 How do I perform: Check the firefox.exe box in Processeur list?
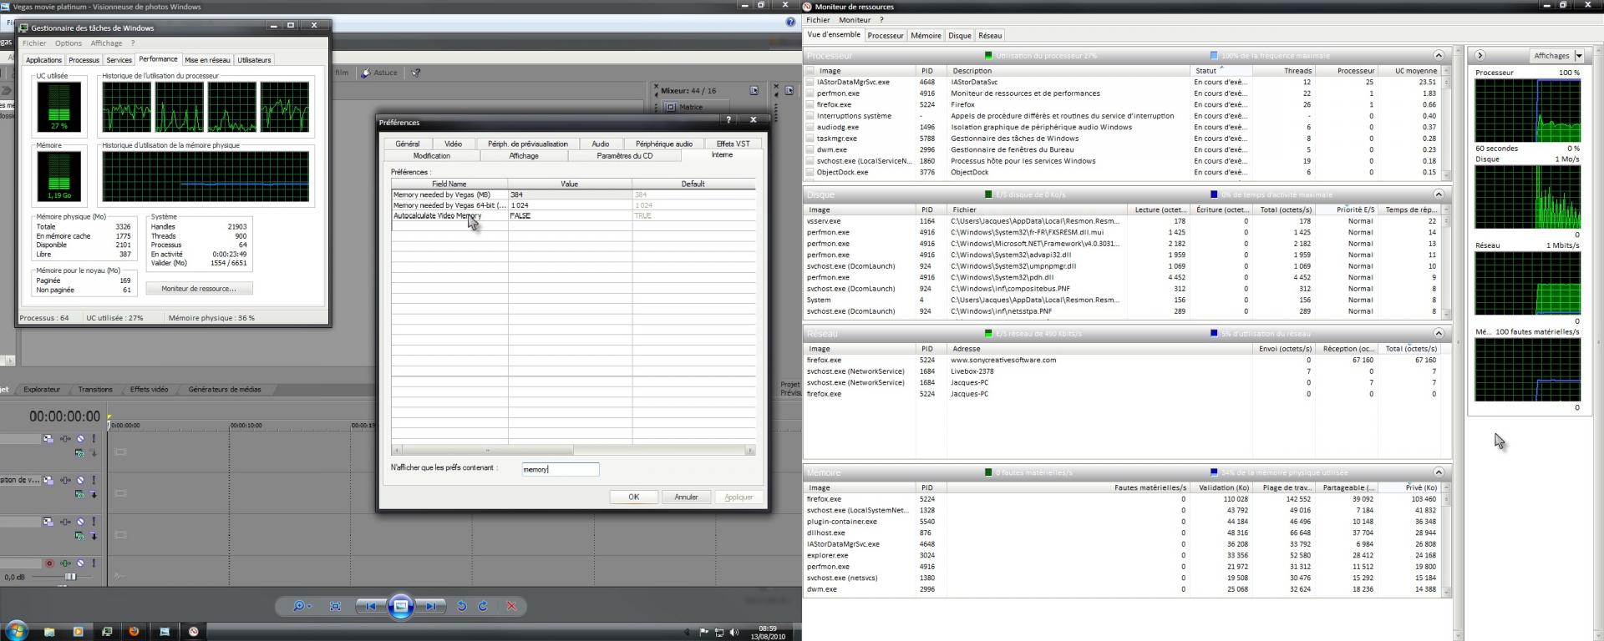tap(810, 105)
